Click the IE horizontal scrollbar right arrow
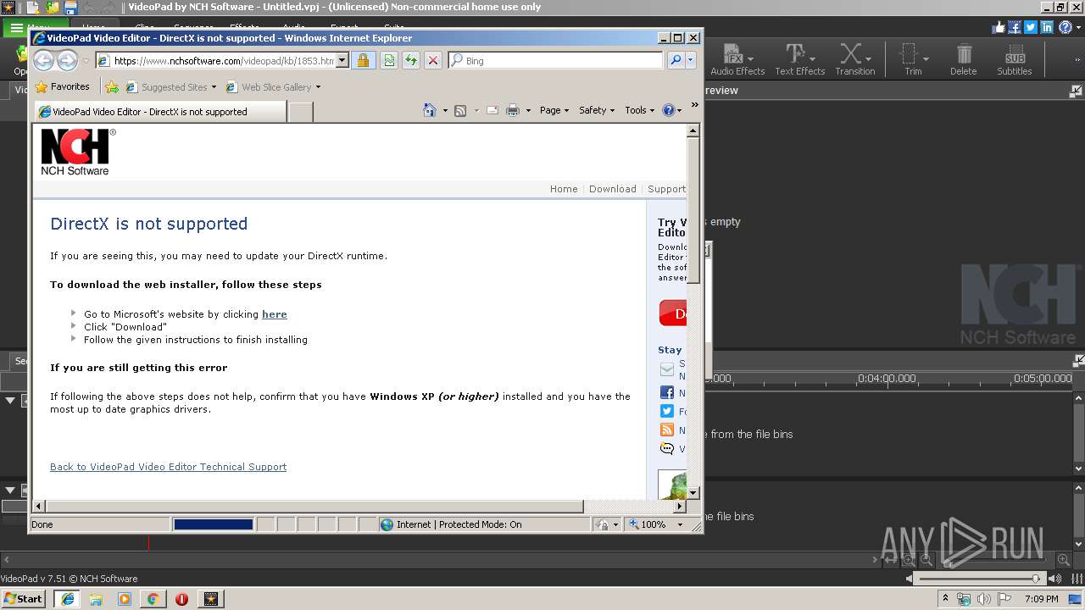This screenshot has width=1085, height=610. 680,507
